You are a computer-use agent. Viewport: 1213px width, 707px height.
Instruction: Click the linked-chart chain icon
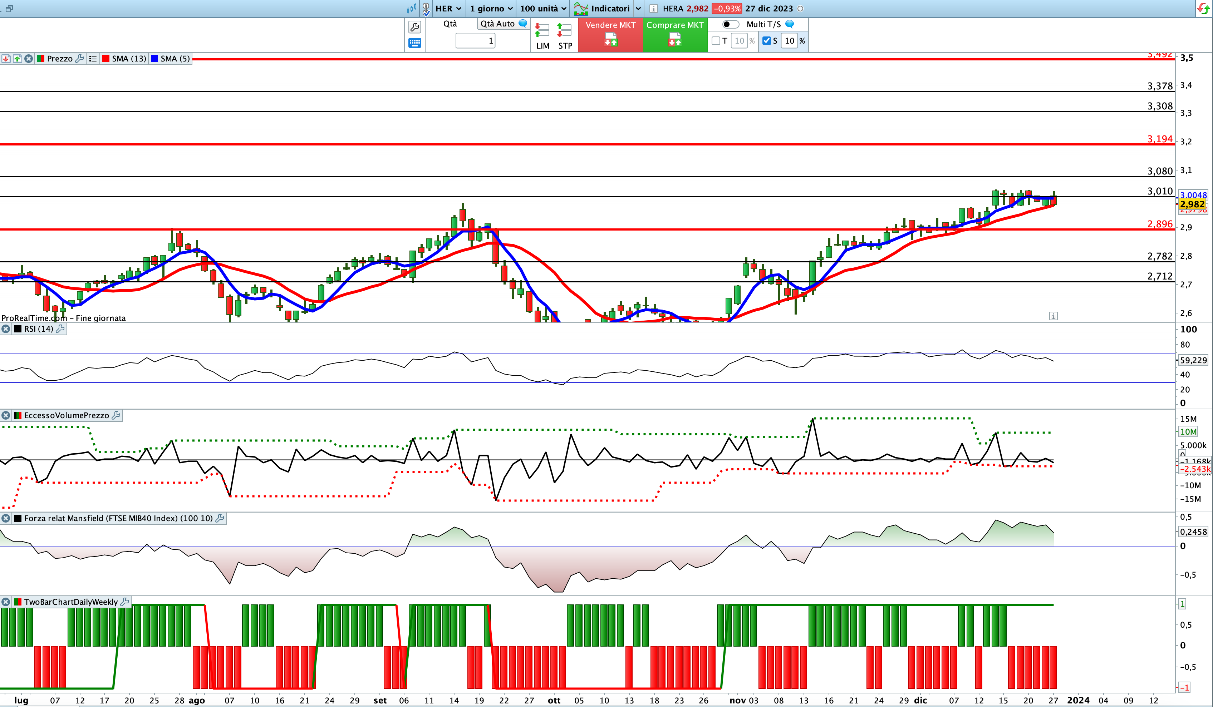[x=426, y=9]
